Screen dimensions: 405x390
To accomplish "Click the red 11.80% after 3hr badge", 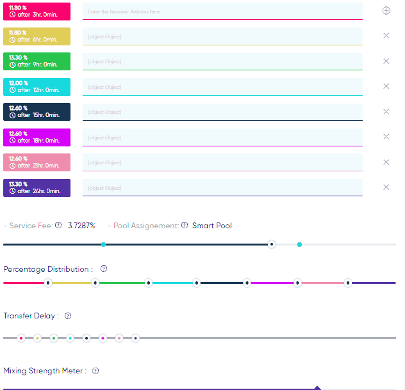I will pyautogui.click(x=37, y=11).
